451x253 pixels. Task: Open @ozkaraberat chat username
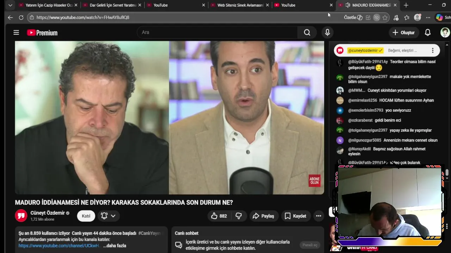pyautogui.click(x=360, y=120)
